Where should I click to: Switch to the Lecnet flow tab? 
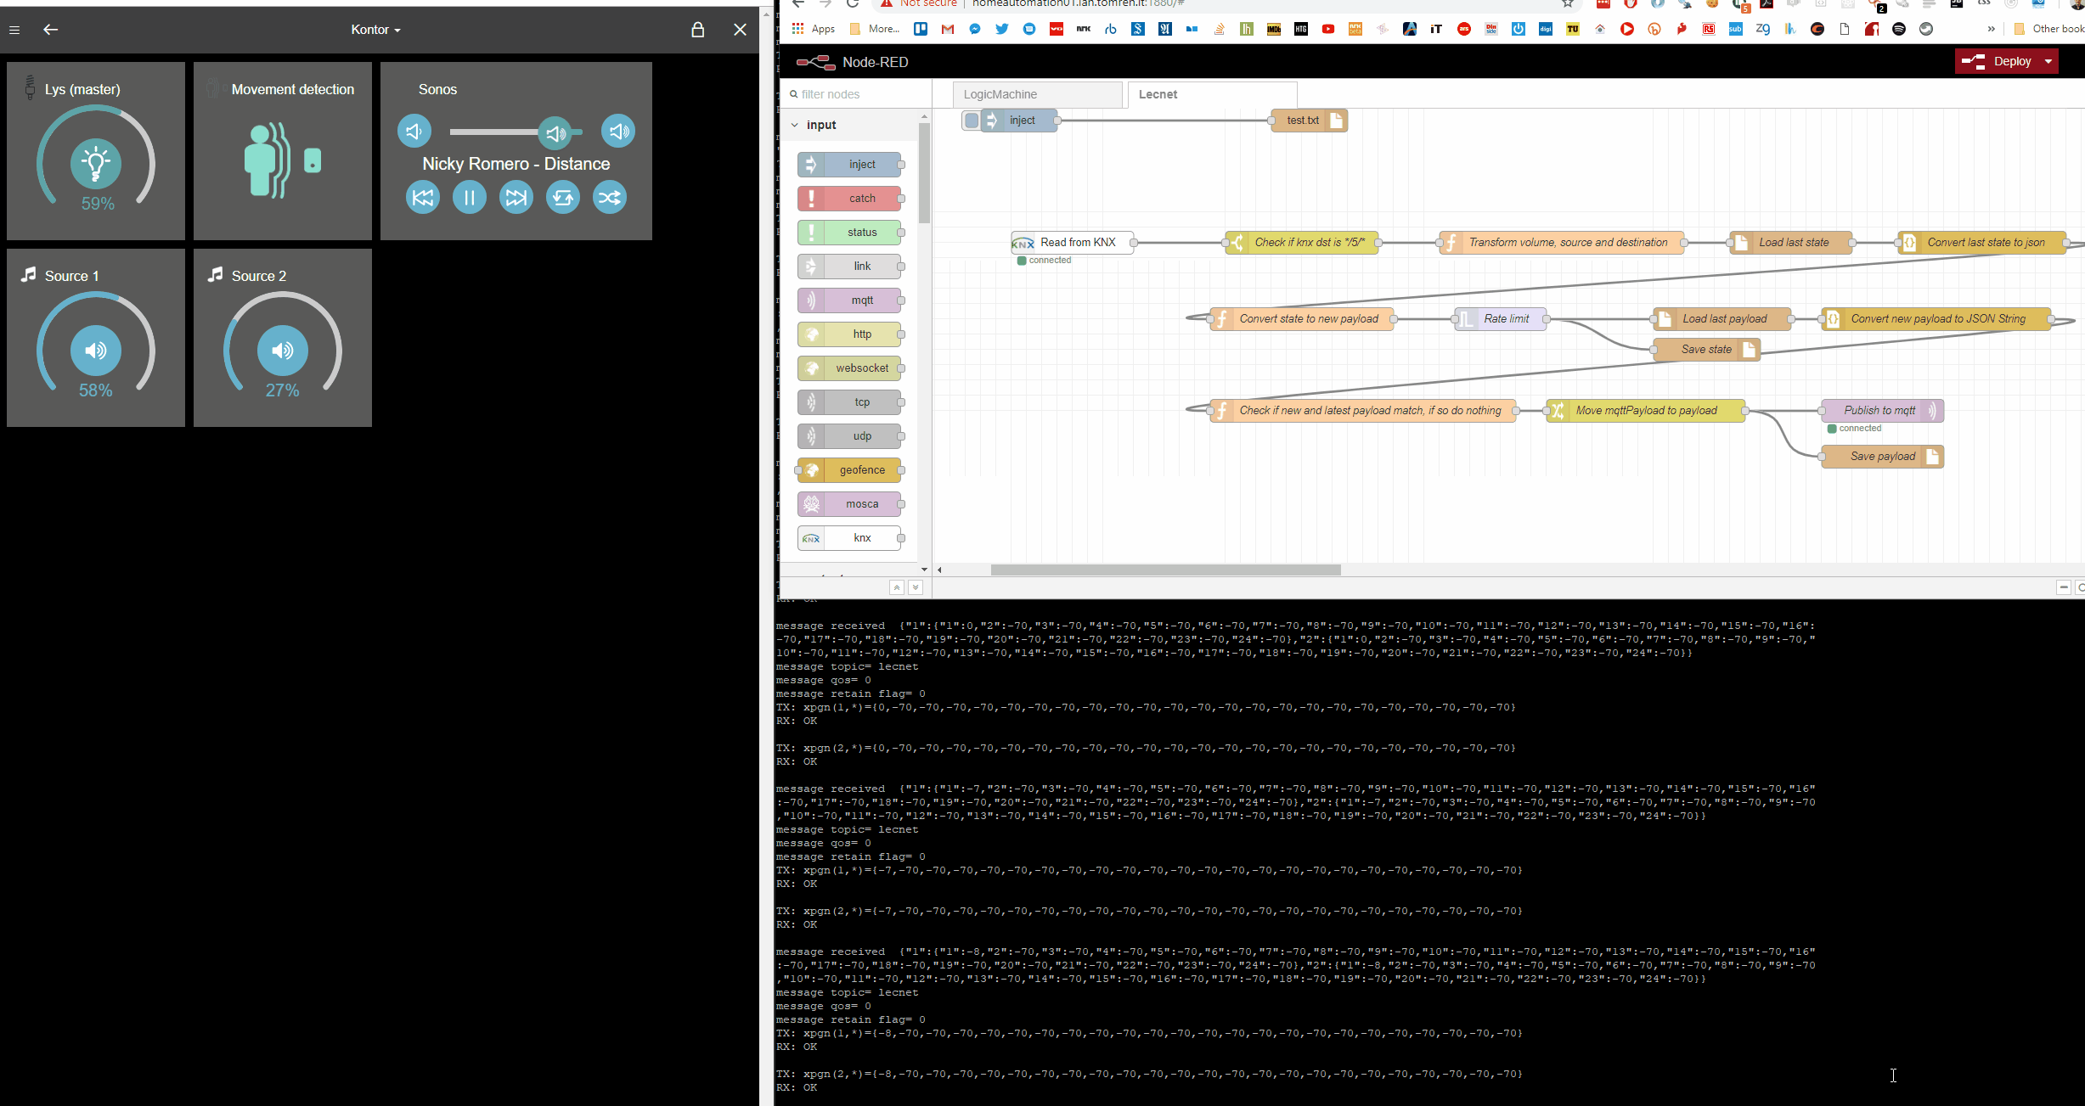1158,94
